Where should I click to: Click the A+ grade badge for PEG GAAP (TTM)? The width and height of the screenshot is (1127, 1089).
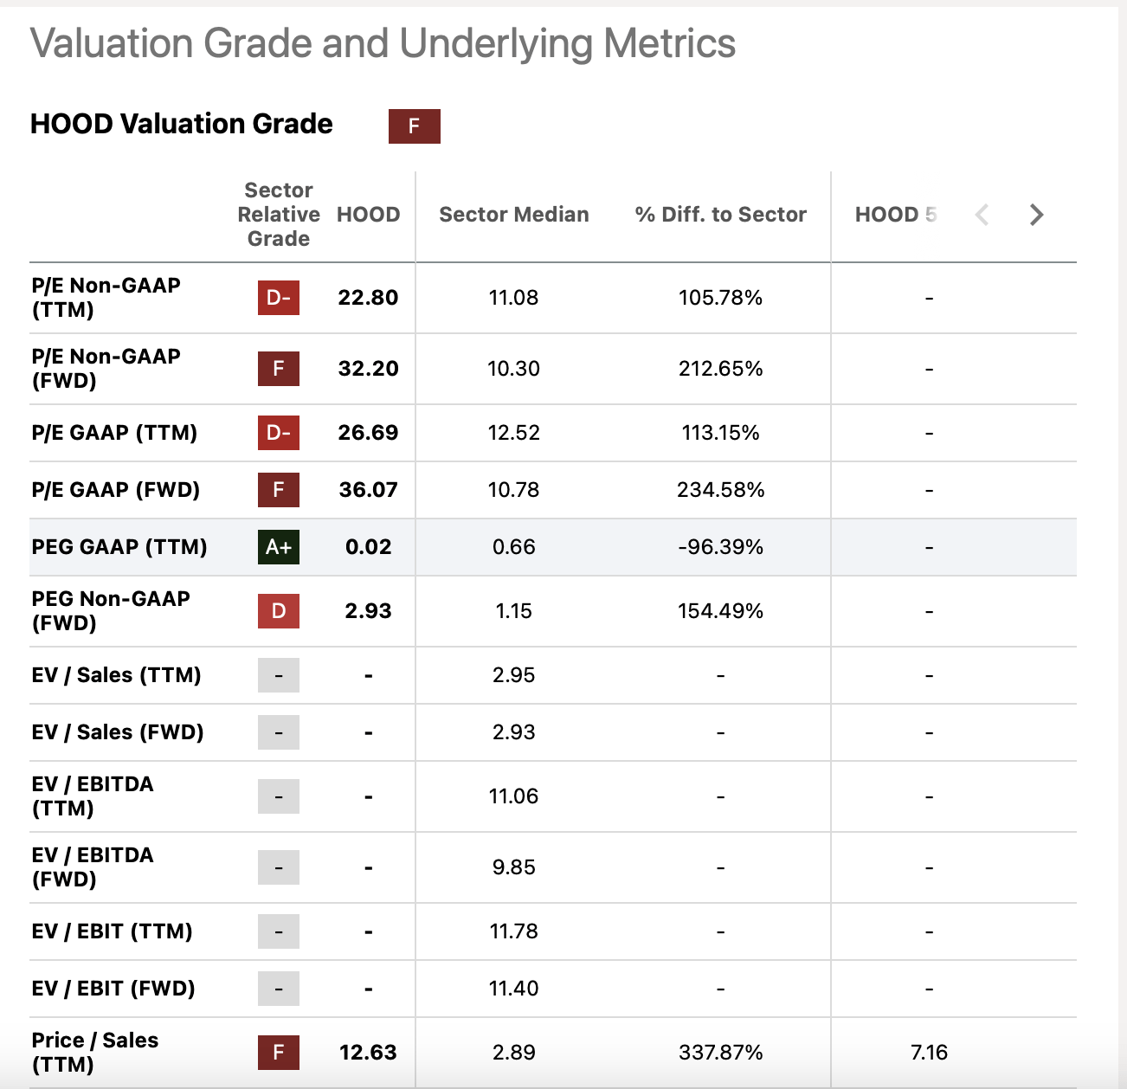click(x=279, y=547)
